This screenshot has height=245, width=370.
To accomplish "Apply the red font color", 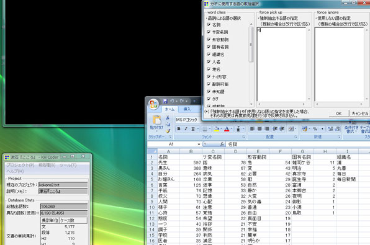I will point(227,129).
